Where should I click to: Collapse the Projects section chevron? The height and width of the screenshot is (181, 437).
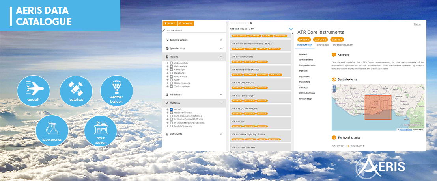221,57
